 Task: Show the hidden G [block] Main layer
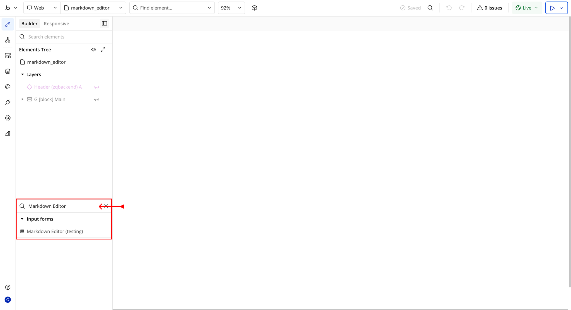(96, 100)
